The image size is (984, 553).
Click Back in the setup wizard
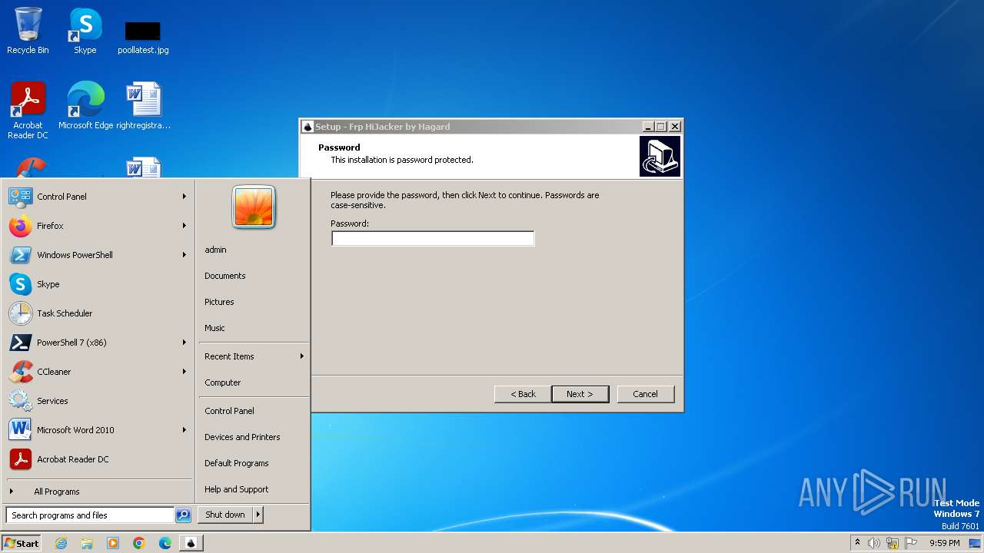(523, 394)
